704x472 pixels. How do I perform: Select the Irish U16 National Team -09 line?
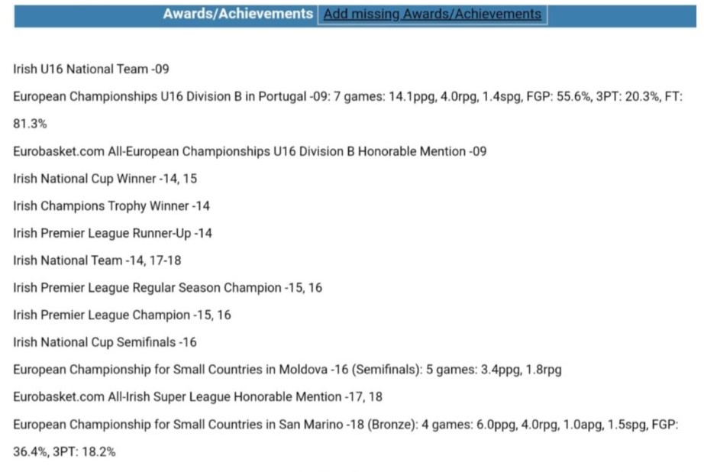point(91,70)
